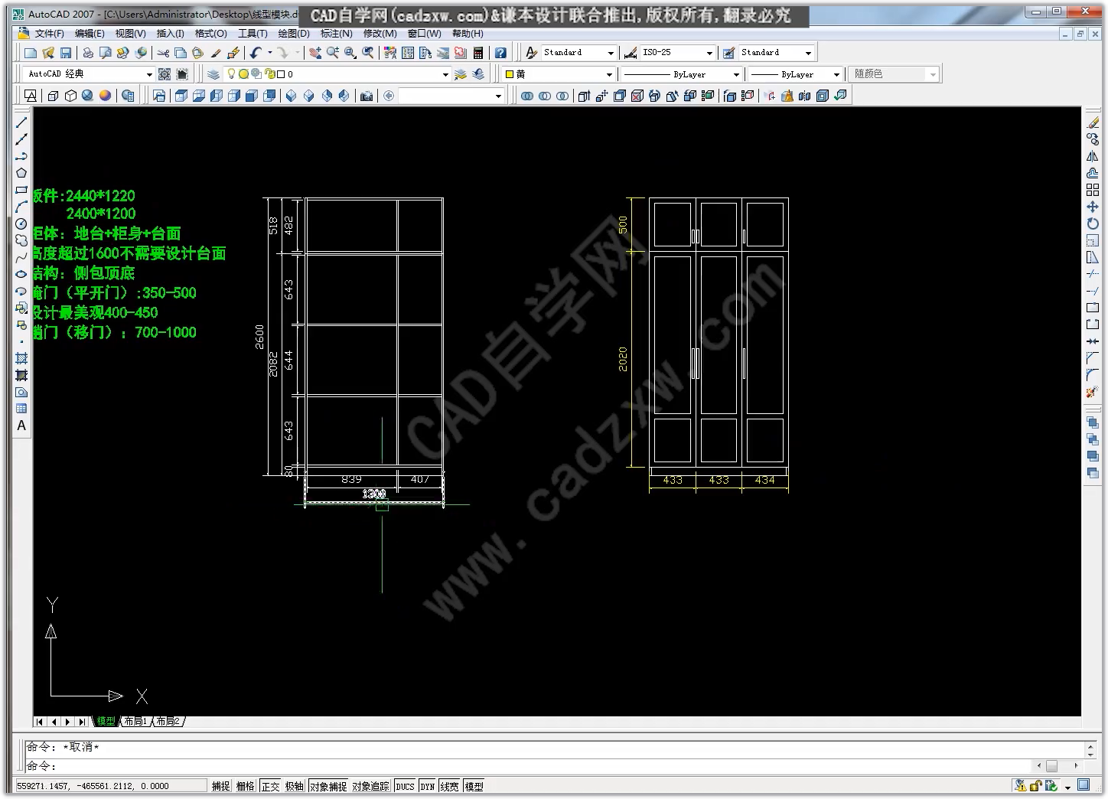Toggle the 正交 ortho mode button
The width and height of the screenshot is (1108, 799).
270,786
